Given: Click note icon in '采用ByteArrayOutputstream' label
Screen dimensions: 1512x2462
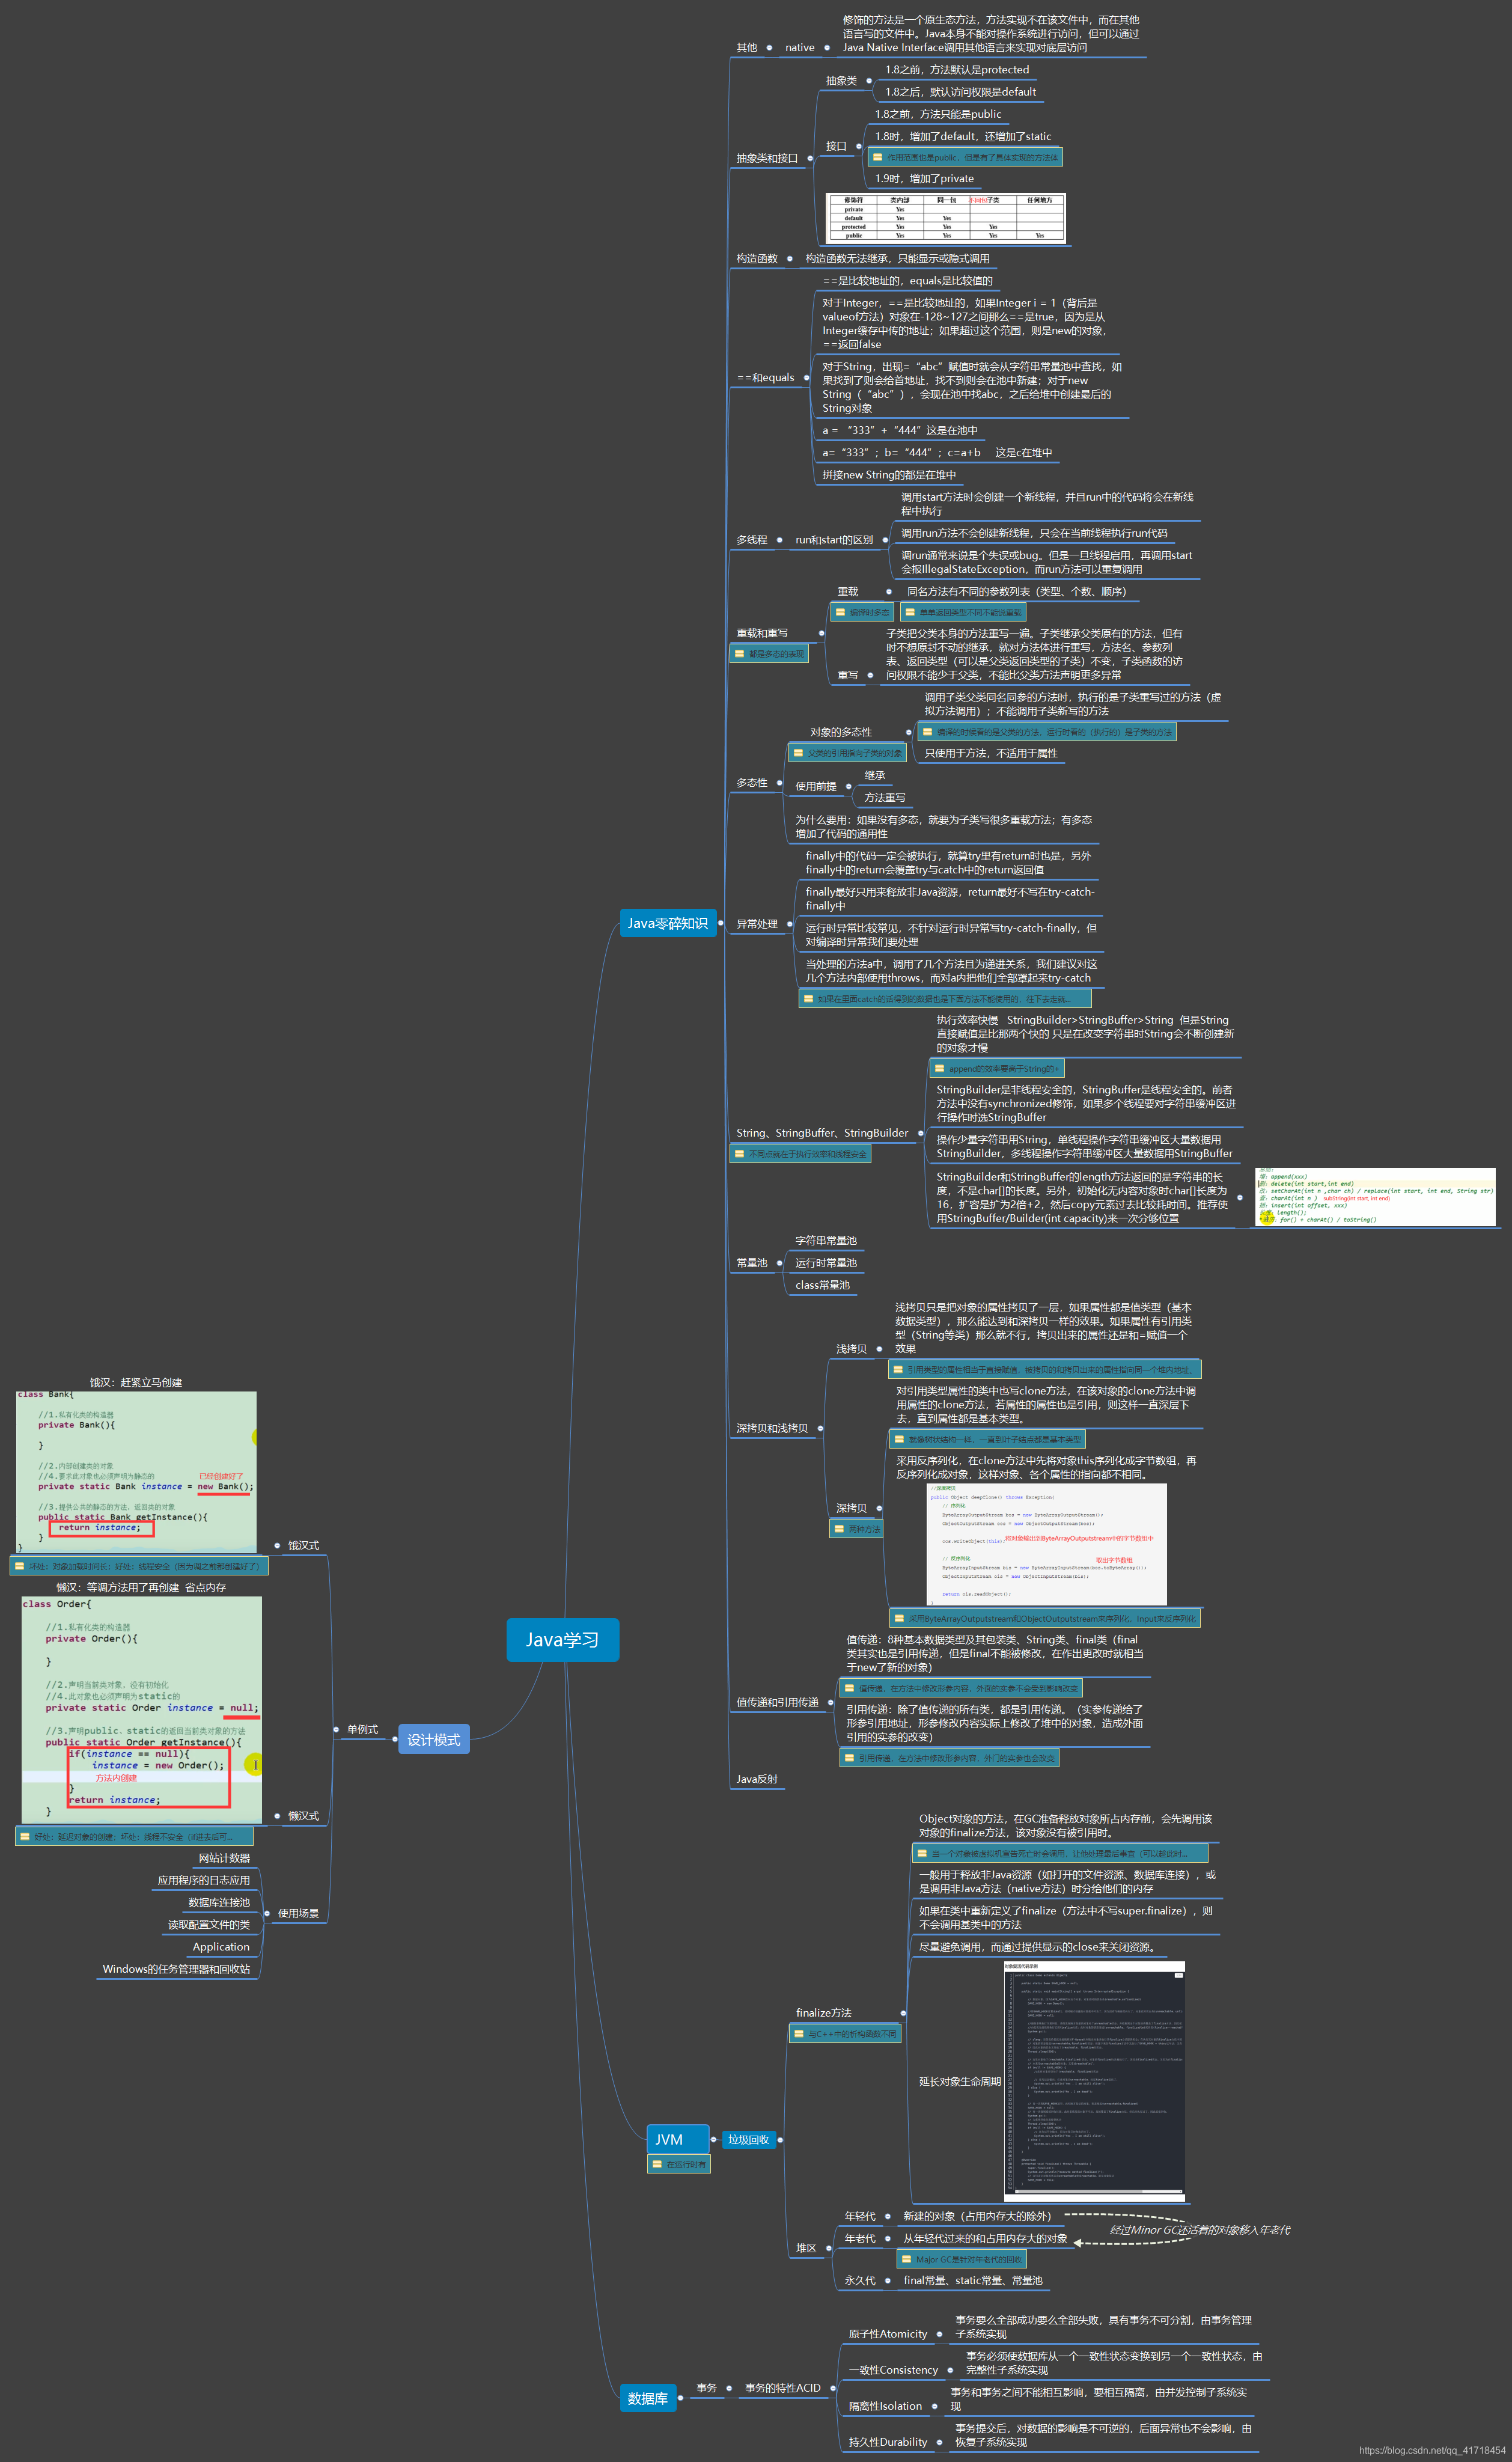Looking at the screenshot, I should (898, 1618).
